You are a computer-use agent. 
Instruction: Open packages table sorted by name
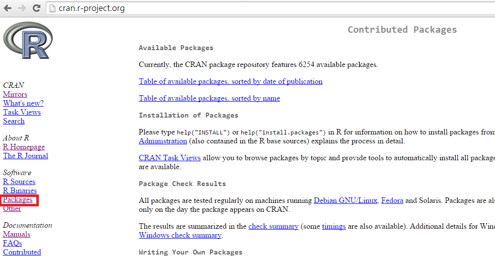[x=209, y=98]
